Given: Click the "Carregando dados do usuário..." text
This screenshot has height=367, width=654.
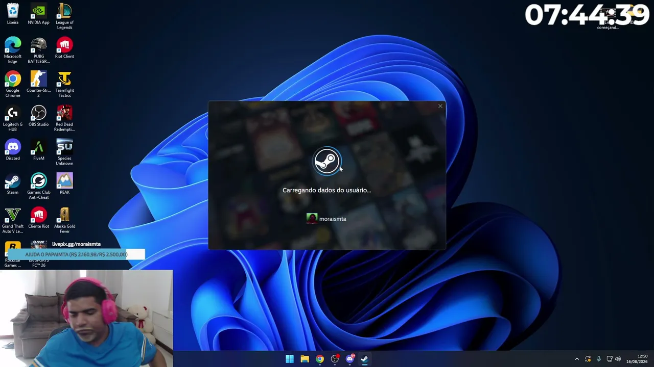Looking at the screenshot, I should pyautogui.click(x=327, y=190).
